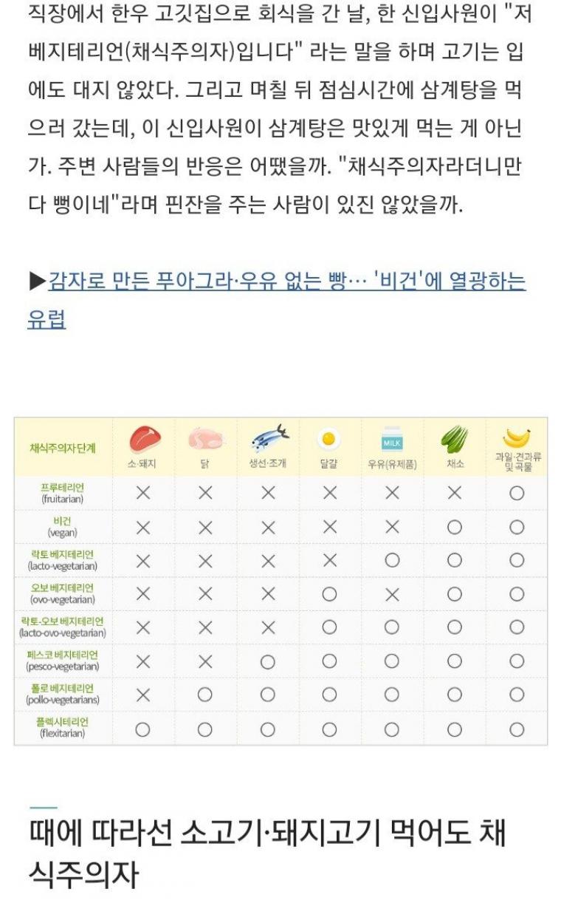Click the beef and pork meat icon
The image size is (561, 903).
point(145,440)
